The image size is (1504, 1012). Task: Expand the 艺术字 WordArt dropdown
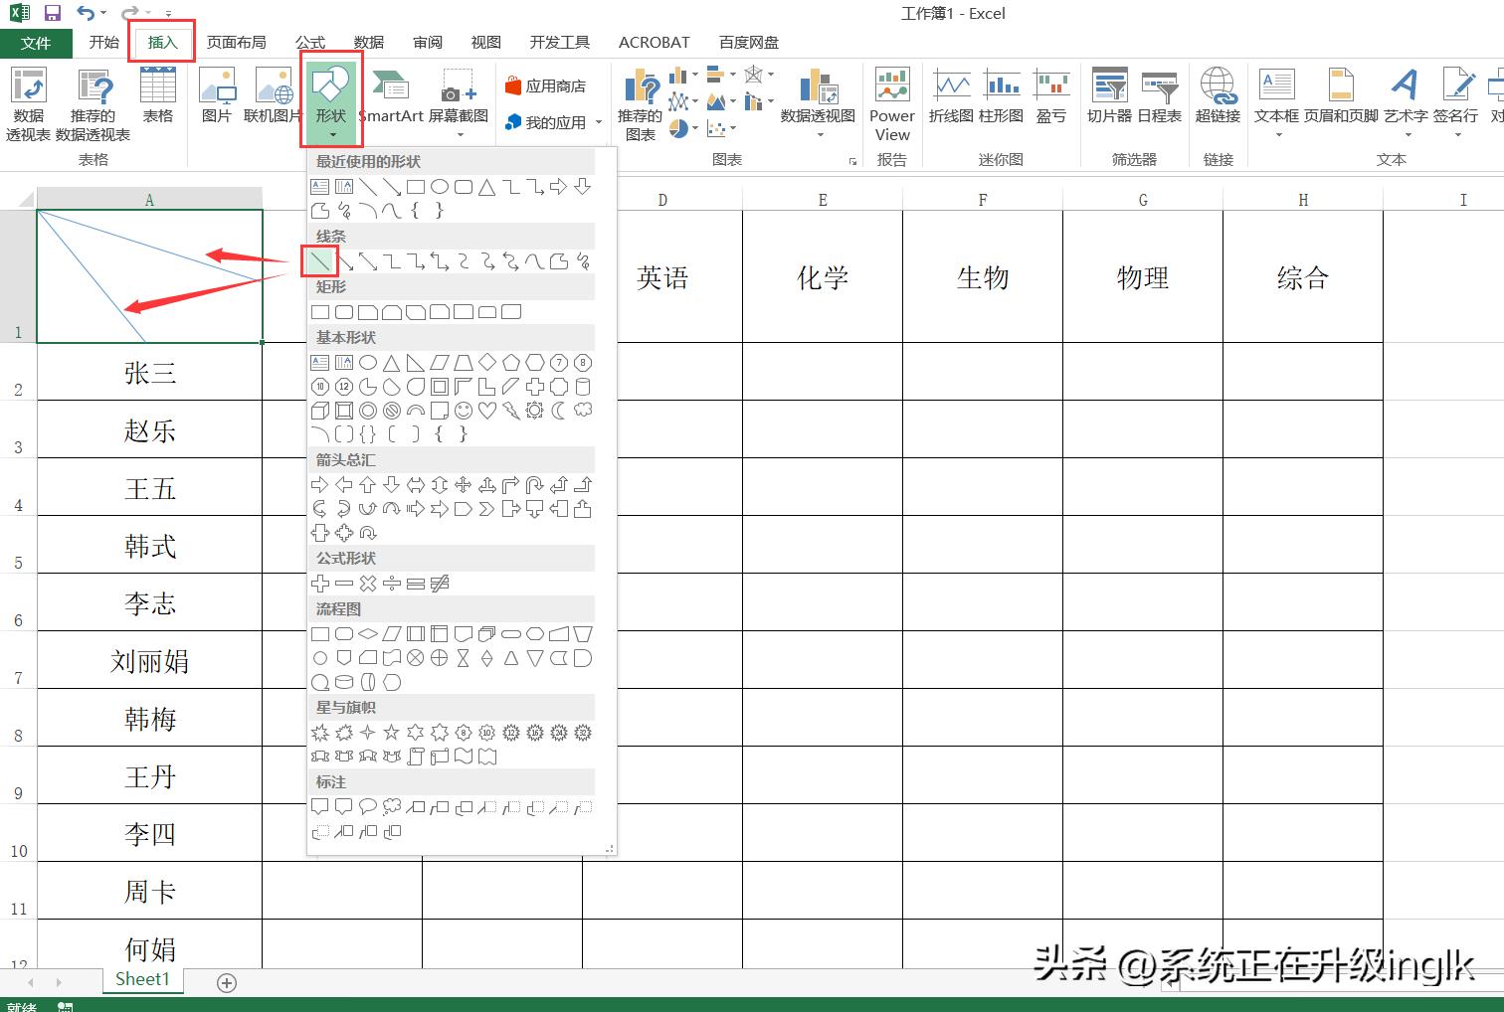(1406, 135)
